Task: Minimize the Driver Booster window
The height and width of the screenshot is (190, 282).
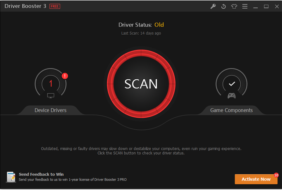Action: [x=256, y=7]
